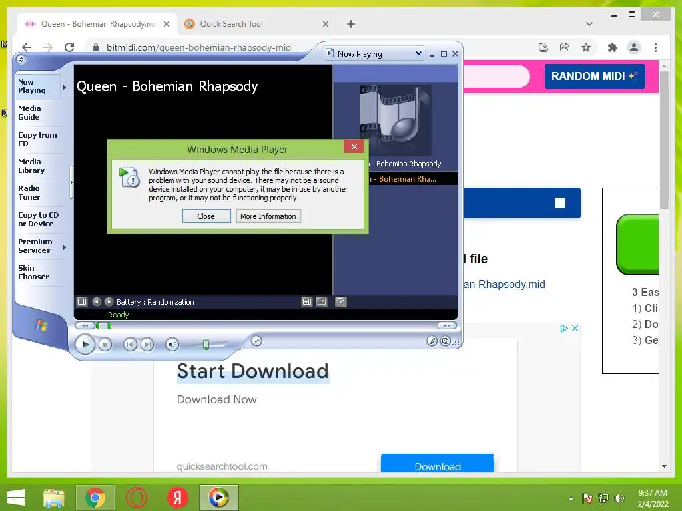Viewport: 682px width, 511px height.
Task: Reload the bitmidi page
Action: pyautogui.click(x=69, y=47)
